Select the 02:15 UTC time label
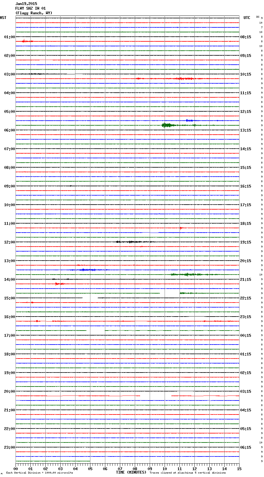Viewport: 264px width, 477px height. tap(246, 373)
